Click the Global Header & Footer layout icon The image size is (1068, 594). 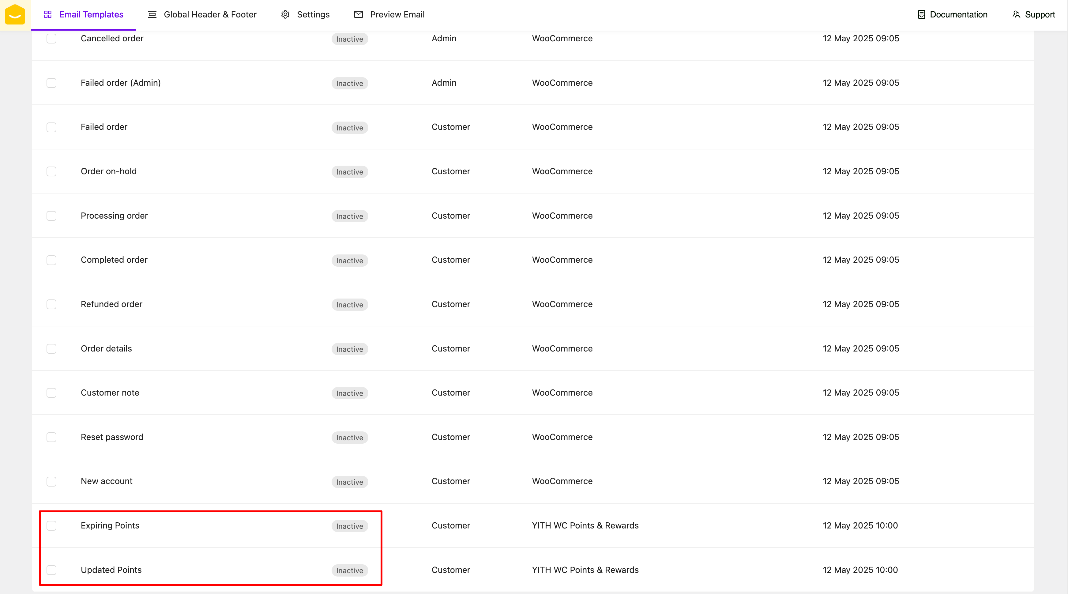(x=152, y=14)
